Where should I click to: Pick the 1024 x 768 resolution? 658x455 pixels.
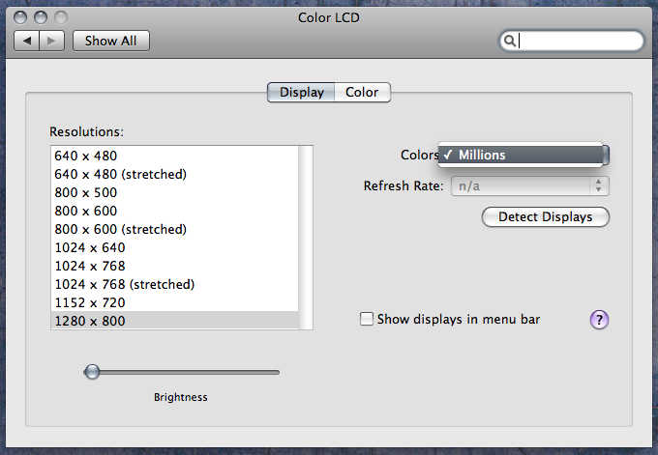[90, 266]
